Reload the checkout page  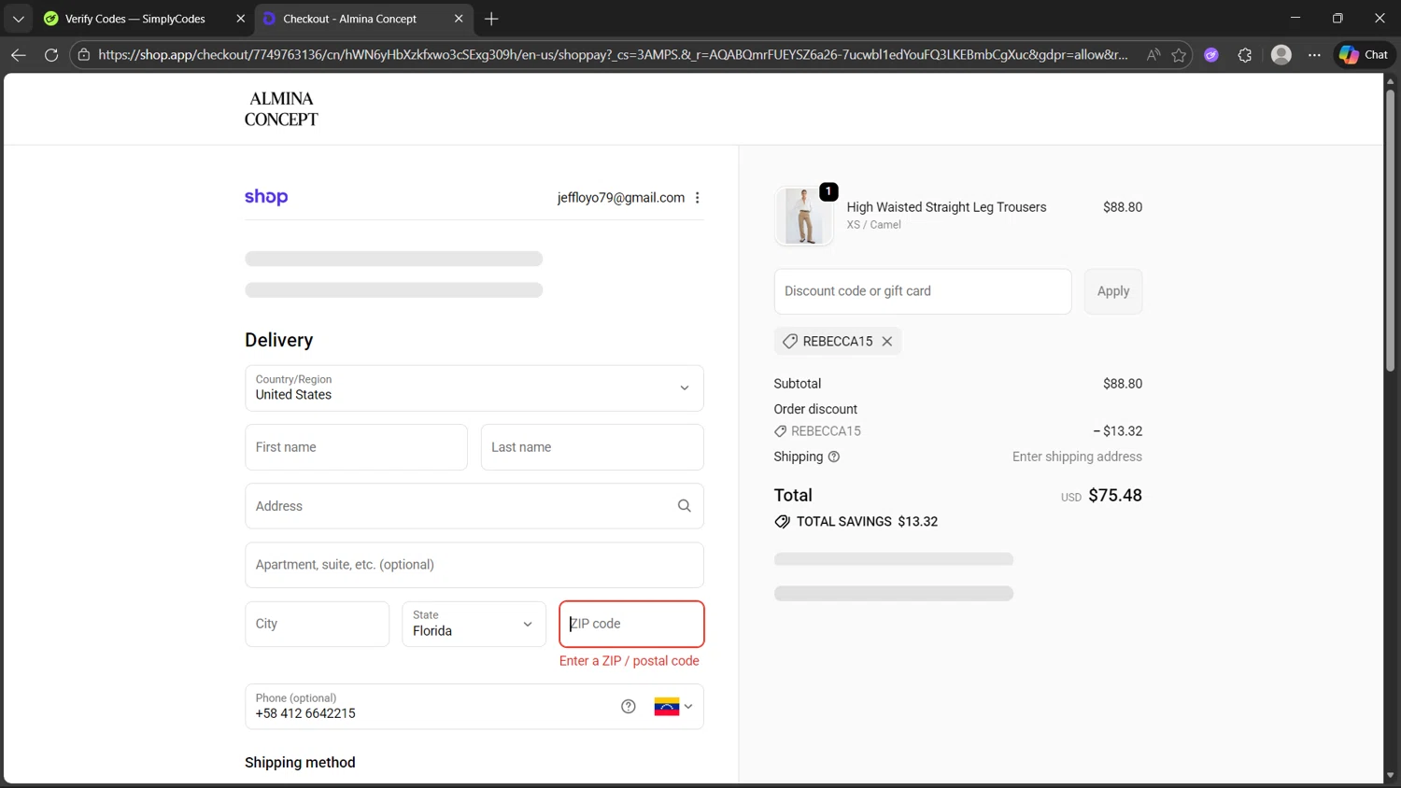coord(51,55)
